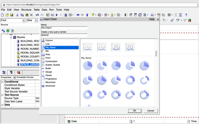Click the Sort A-Z icon
The image size is (199, 124).
coord(106,15)
